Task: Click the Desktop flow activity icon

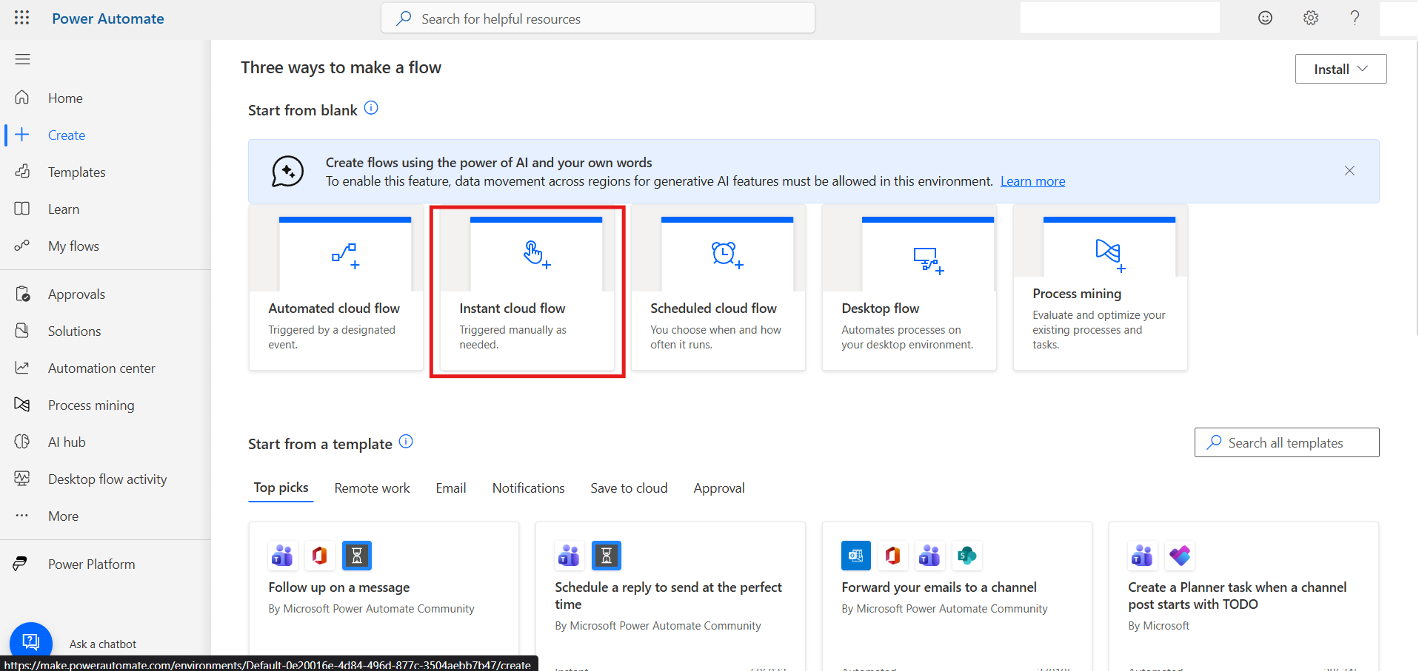Action: pos(23,479)
